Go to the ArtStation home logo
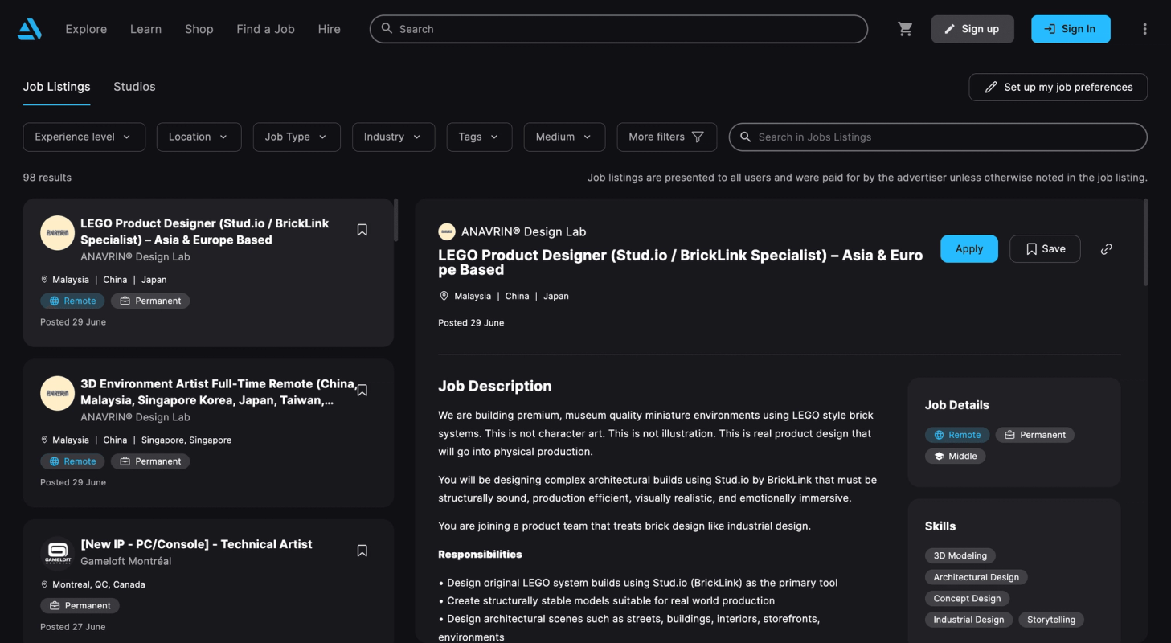 pos(30,29)
